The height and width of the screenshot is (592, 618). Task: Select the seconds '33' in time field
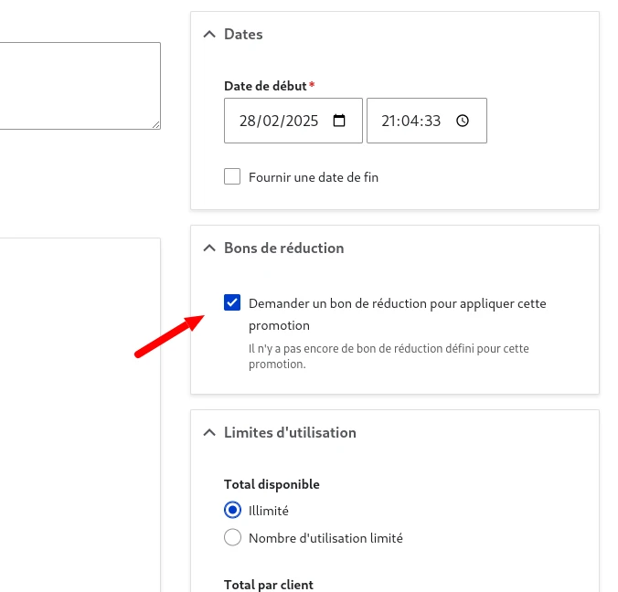click(x=432, y=121)
